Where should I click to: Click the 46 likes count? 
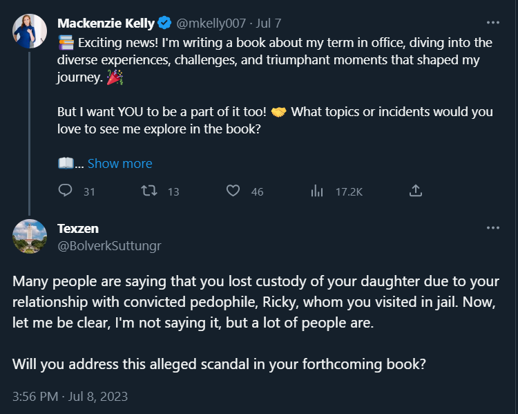pos(257,191)
